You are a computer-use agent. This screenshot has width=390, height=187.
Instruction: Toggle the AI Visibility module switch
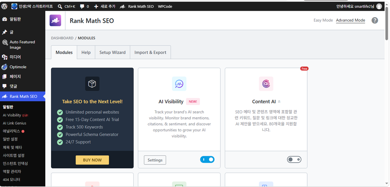click(x=207, y=160)
